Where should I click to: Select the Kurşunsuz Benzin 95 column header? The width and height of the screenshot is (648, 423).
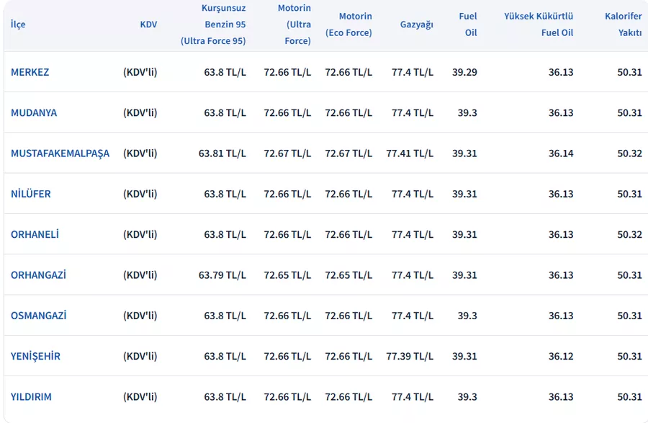tap(213, 25)
